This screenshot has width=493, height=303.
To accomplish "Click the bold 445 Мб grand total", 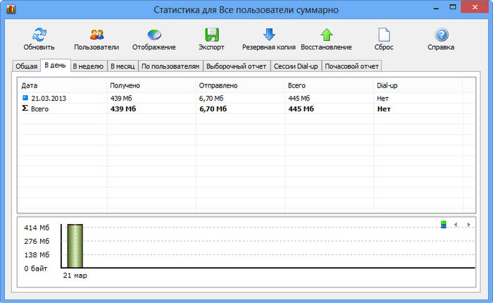I will coord(301,109).
